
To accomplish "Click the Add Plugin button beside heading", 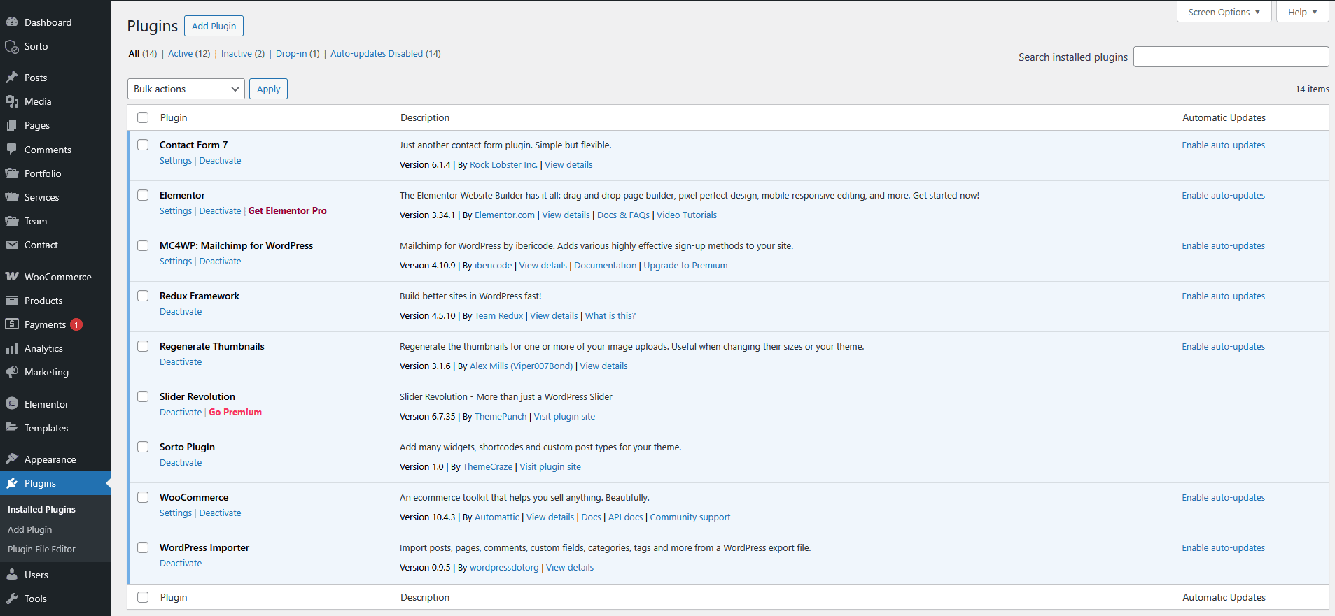I will pyautogui.click(x=214, y=26).
